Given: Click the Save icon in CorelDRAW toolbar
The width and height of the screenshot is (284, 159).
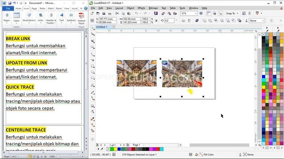Looking at the screenshot, I should [x=104, y=14].
